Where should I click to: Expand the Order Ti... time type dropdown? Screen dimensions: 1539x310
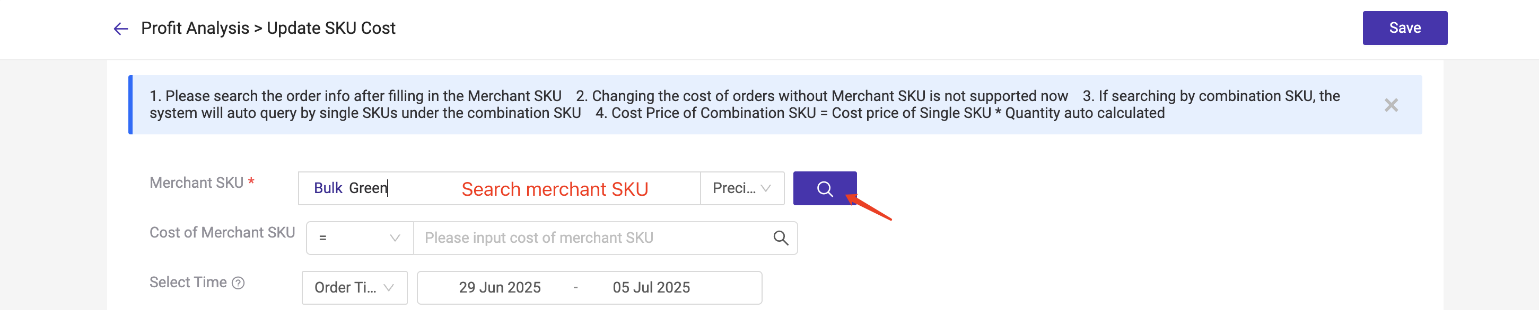click(x=354, y=287)
